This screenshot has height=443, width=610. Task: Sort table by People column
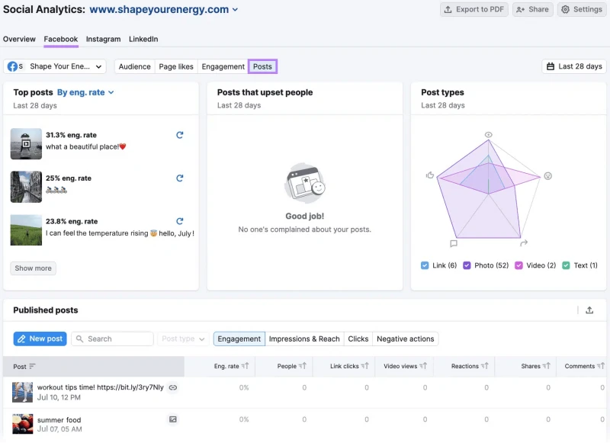pos(302,365)
